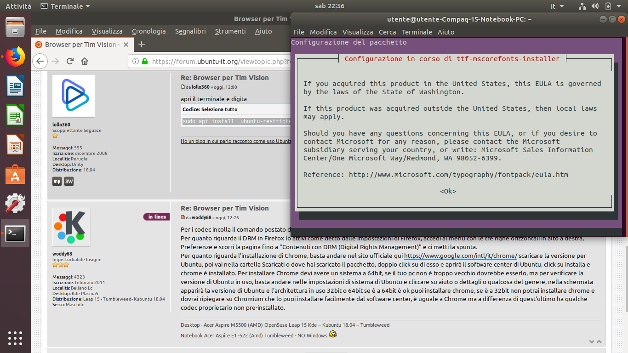Open system settings tool in dock
This screenshot has width=628, height=353.
coord(15,204)
